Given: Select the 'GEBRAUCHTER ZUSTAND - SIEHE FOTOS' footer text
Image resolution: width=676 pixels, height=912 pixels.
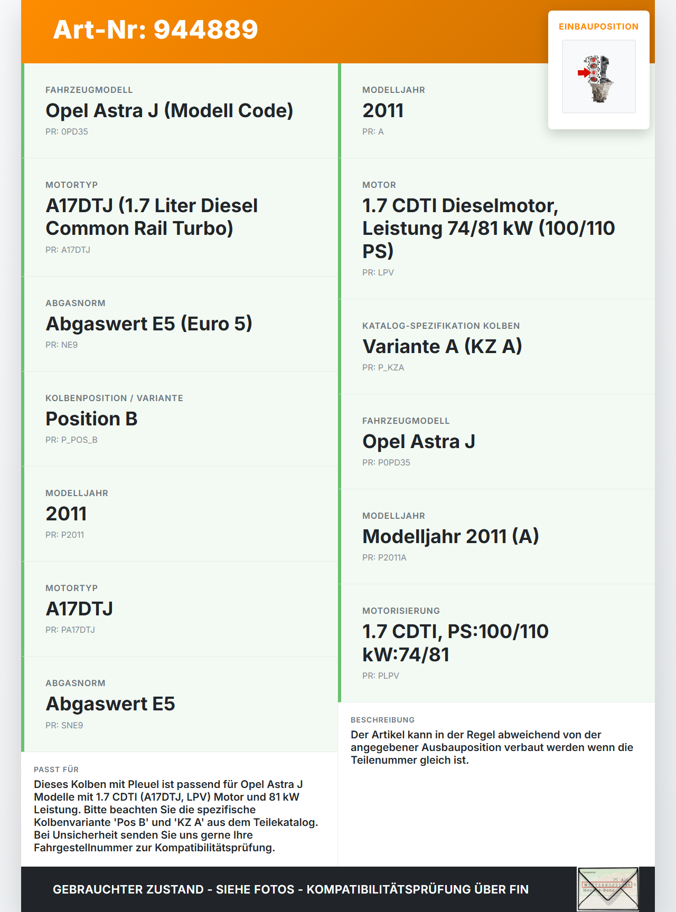Looking at the screenshot, I should click(x=290, y=889).
